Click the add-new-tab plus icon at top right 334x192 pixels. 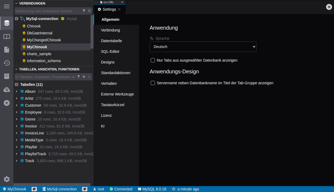329,7
